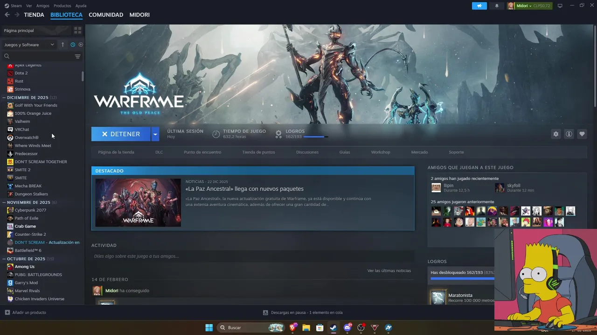Open the Ayuda menu
The image size is (597, 335).
tap(81, 6)
